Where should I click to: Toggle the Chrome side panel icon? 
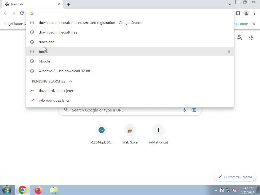point(238,13)
